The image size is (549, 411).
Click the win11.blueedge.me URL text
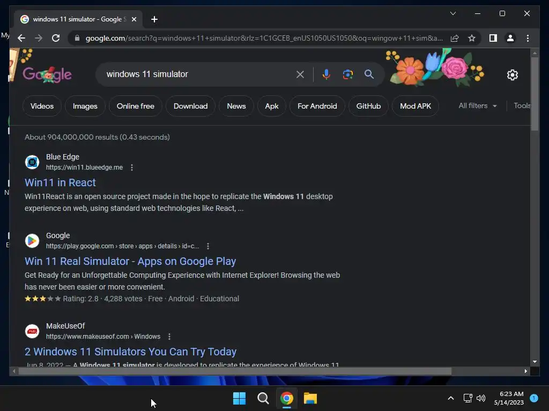tap(84, 168)
